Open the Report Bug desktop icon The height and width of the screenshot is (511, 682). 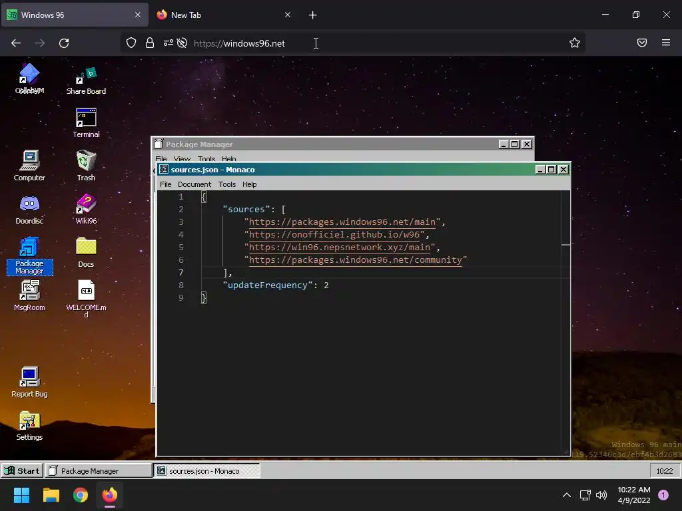29,382
